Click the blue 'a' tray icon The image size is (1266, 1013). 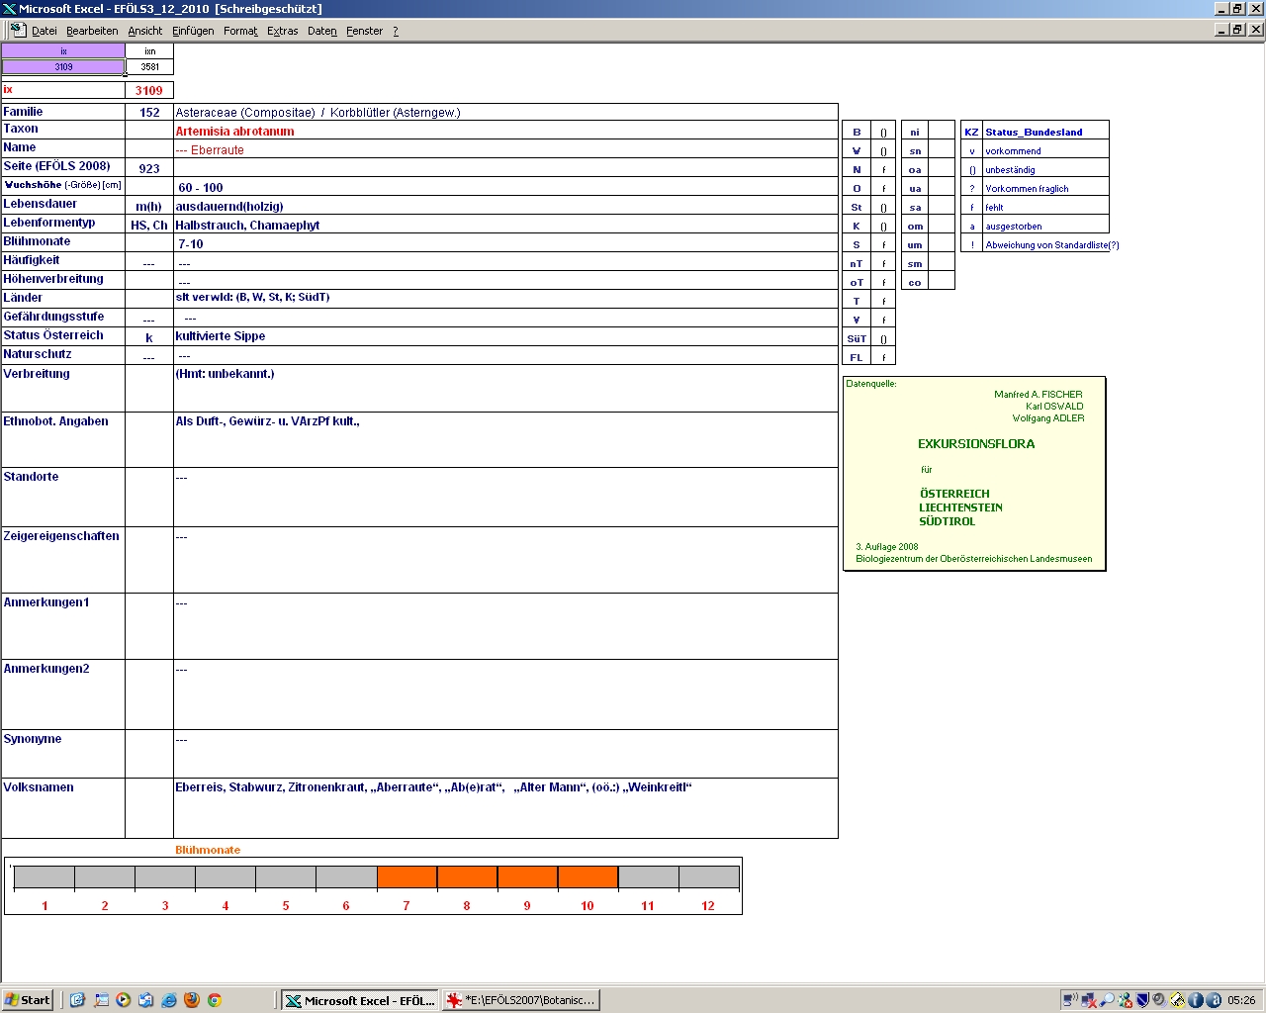pyautogui.click(x=1213, y=1000)
